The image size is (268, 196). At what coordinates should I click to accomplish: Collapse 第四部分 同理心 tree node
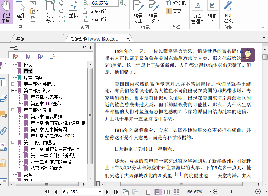coord(13,142)
